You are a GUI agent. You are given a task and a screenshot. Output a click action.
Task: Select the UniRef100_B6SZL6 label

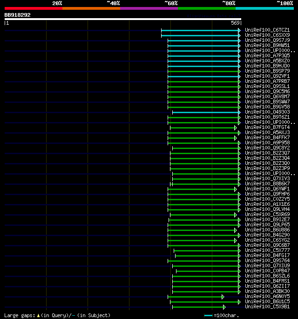click(x=267, y=276)
